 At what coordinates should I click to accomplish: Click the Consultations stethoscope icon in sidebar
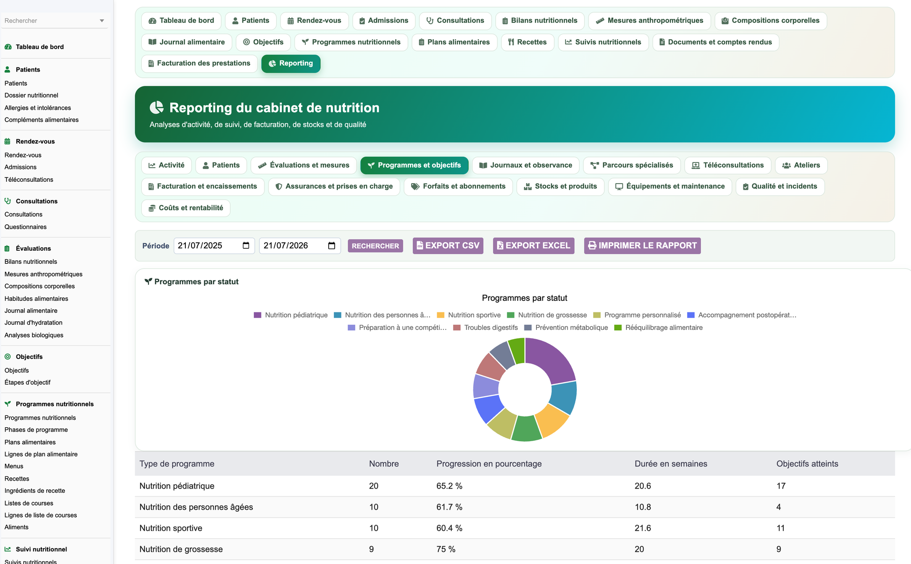click(7, 201)
